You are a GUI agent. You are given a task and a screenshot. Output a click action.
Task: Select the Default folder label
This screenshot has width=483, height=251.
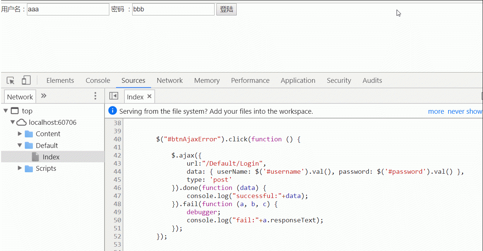click(47, 145)
